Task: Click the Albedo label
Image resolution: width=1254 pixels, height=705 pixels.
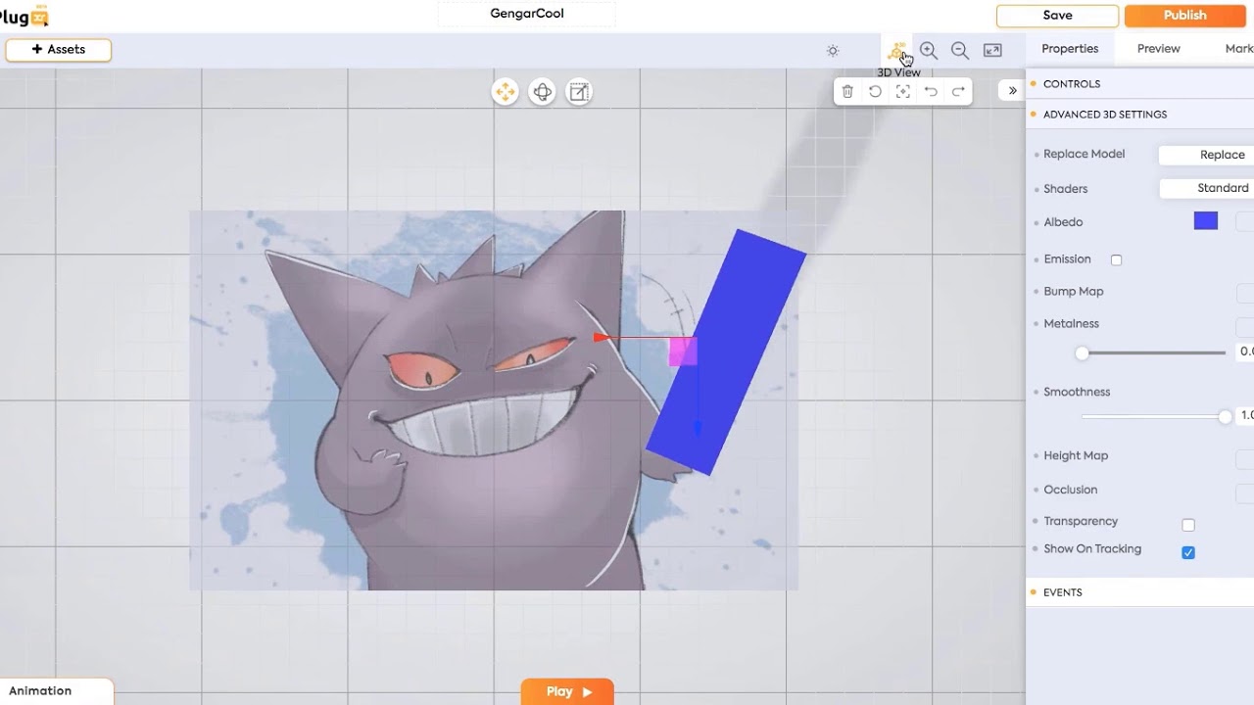Action: 1063,223
